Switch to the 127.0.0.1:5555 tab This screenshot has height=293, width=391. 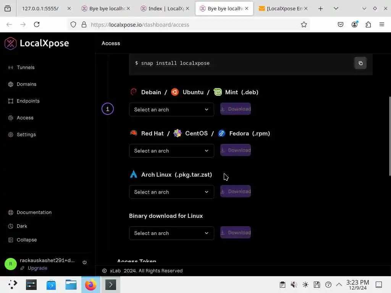pos(45,8)
